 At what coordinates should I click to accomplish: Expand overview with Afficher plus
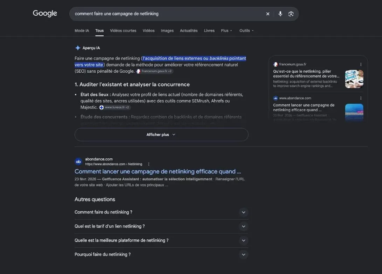[x=161, y=135]
